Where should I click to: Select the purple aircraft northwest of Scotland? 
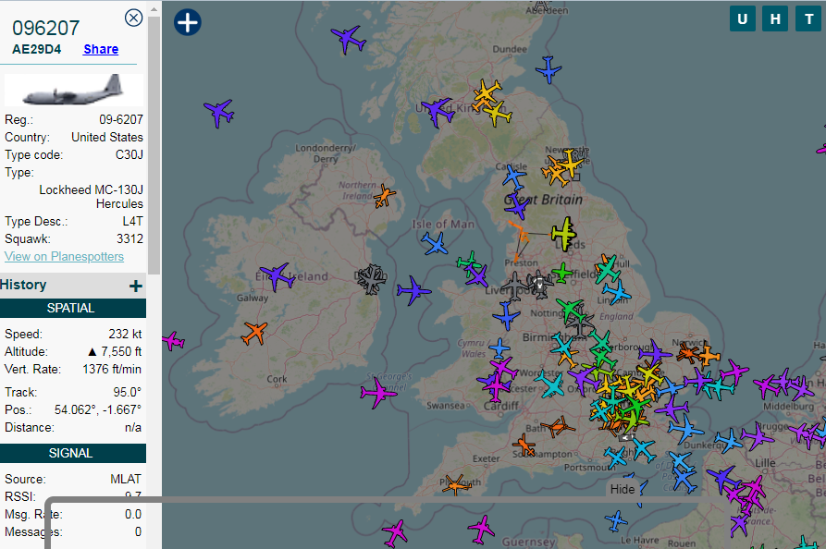tap(348, 39)
